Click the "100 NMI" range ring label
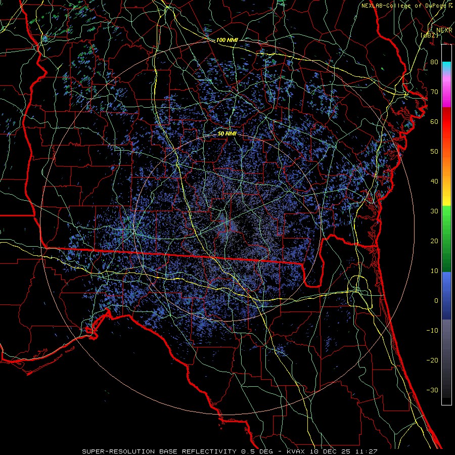Viewport: 455px width, 455px height. tap(227, 40)
